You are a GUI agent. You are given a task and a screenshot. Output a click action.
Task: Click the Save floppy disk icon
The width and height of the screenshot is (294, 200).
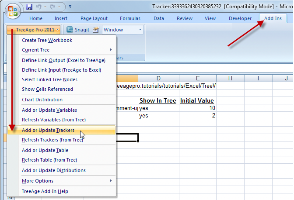tap(29, 7)
